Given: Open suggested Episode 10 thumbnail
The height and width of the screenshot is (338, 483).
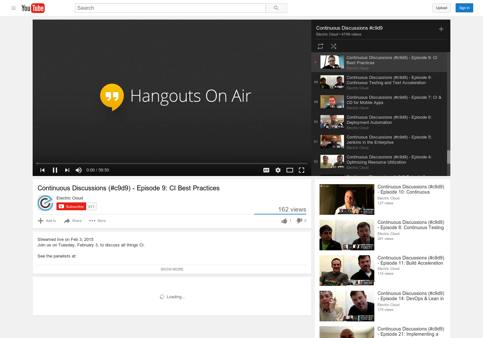Looking at the screenshot, I should point(347,199).
